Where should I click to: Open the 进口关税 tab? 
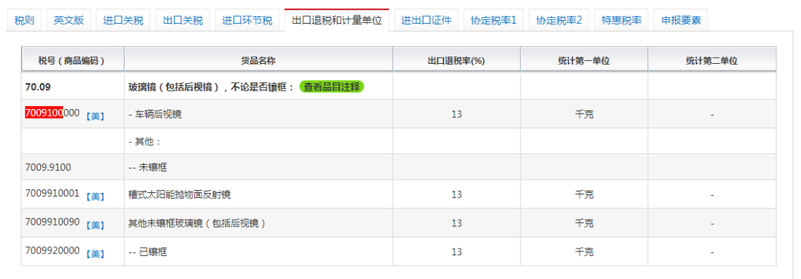tap(123, 21)
